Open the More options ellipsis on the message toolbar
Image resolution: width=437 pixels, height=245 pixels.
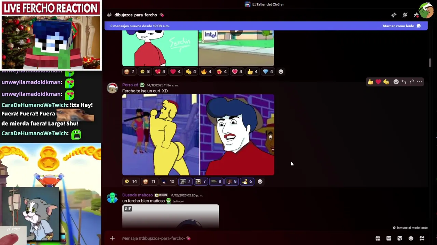click(x=420, y=82)
